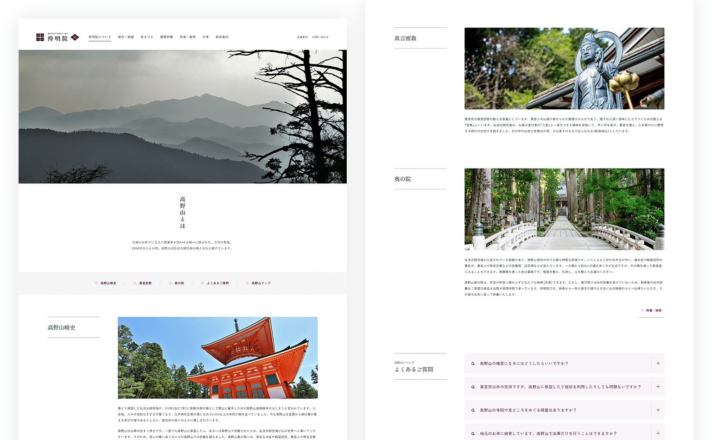Open the お問い合わせ contact link
Screen dimensions: 712x440
click(320, 37)
